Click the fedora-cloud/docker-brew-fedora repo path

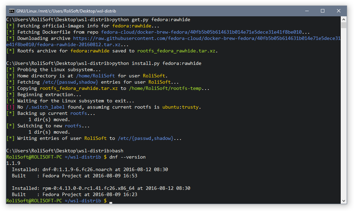coord(201,32)
